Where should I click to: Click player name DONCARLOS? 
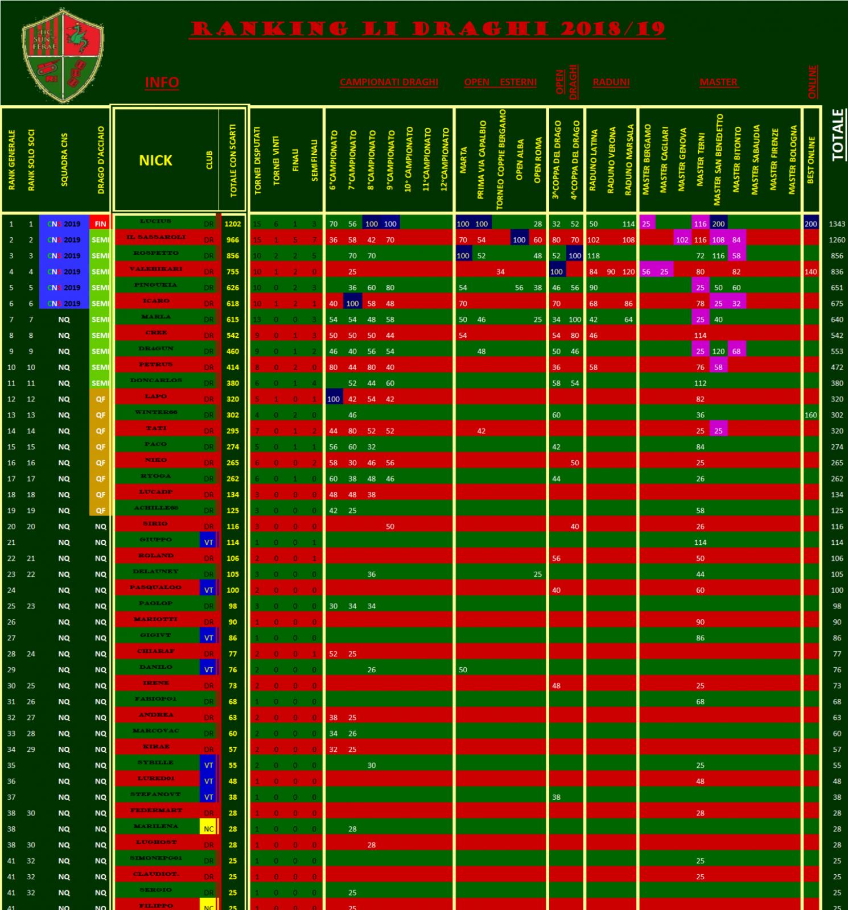[x=155, y=380]
